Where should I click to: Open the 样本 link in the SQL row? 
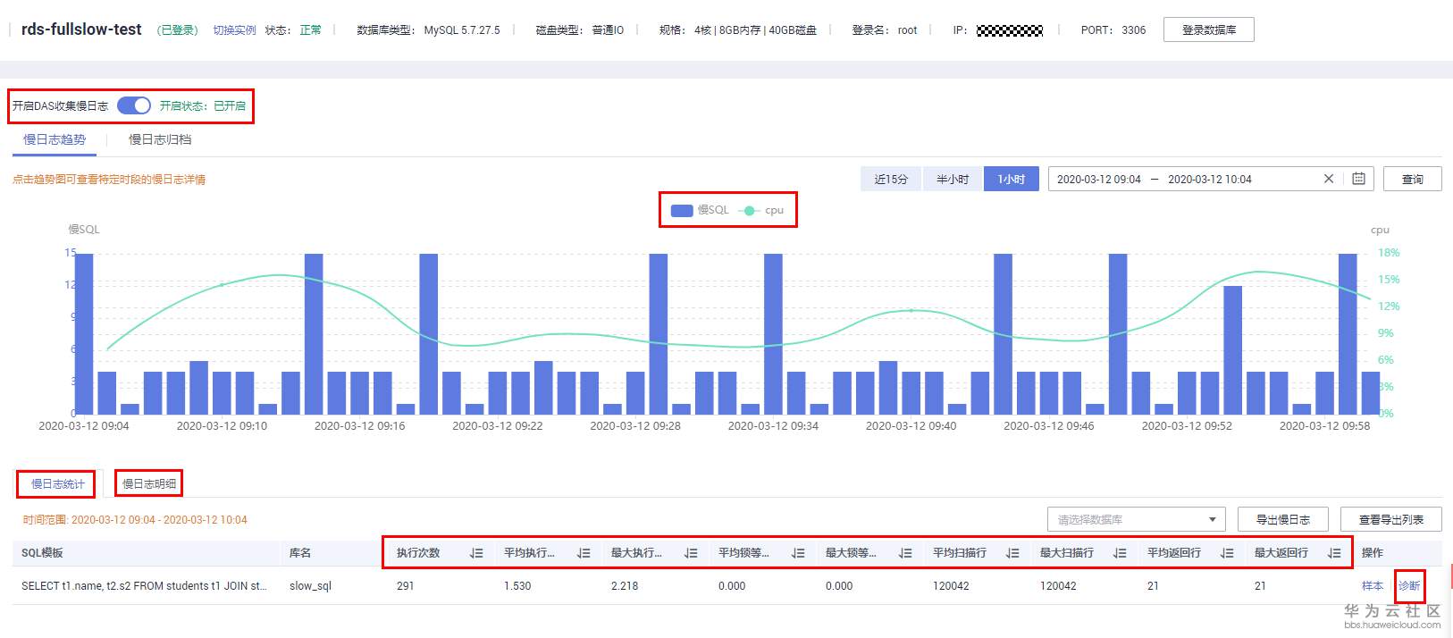click(1373, 586)
